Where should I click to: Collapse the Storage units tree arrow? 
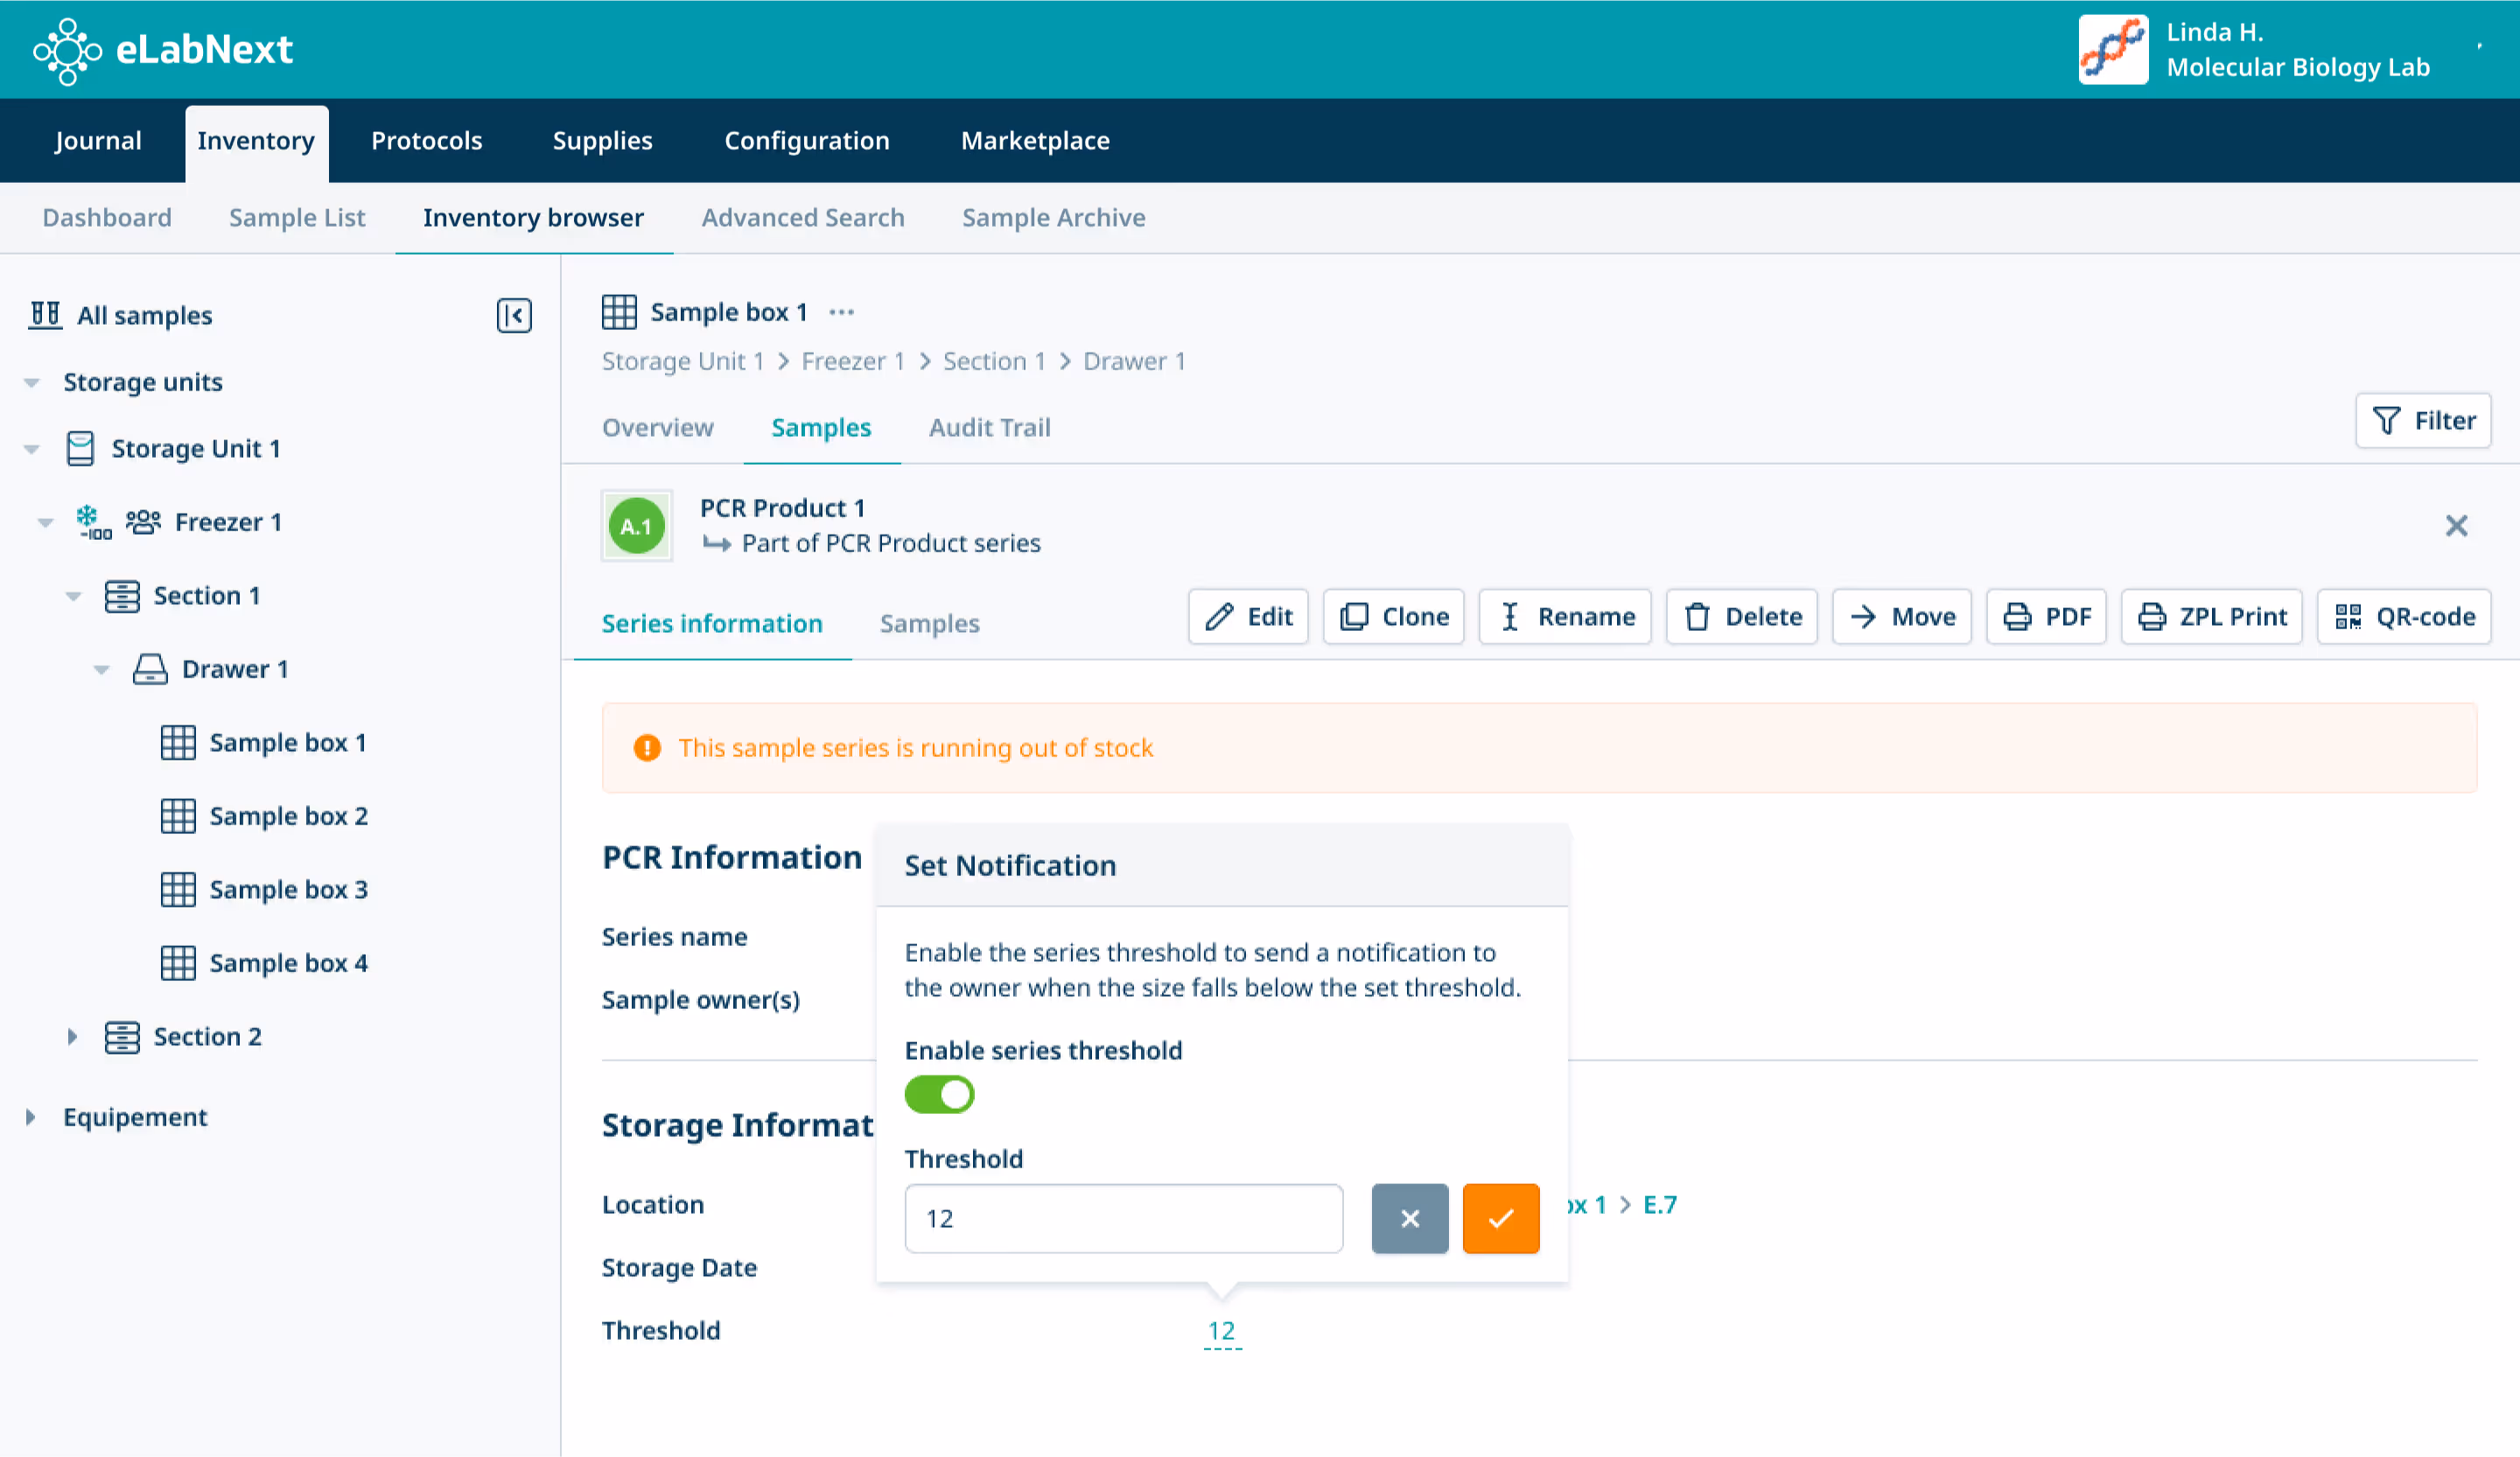pyautogui.click(x=32, y=383)
